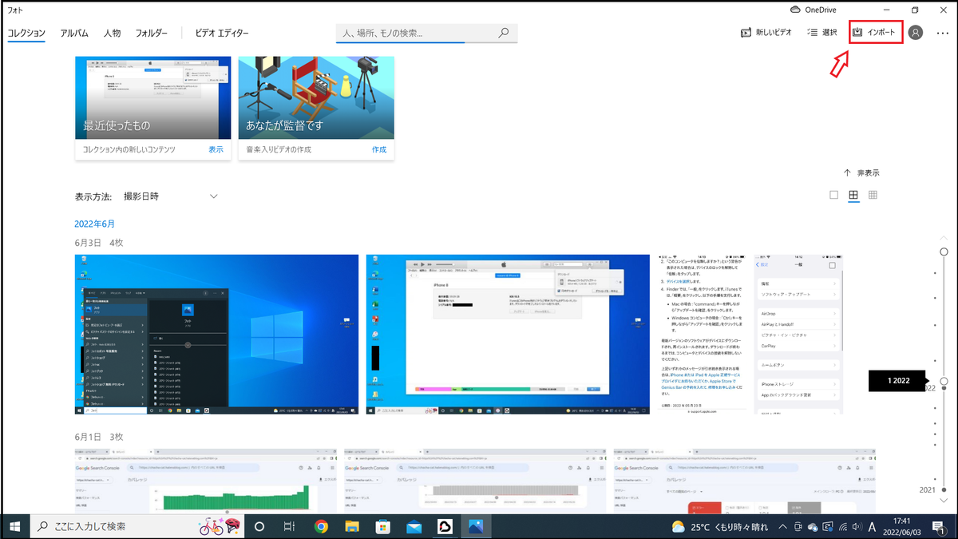Open Microsoft Store from the taskbar
Viewport: 958px width, 539px height.
coord(382,526)
